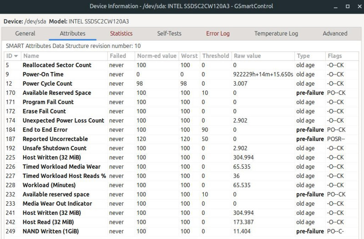
Task: Close the Device Information window
Action: [359, 6]
